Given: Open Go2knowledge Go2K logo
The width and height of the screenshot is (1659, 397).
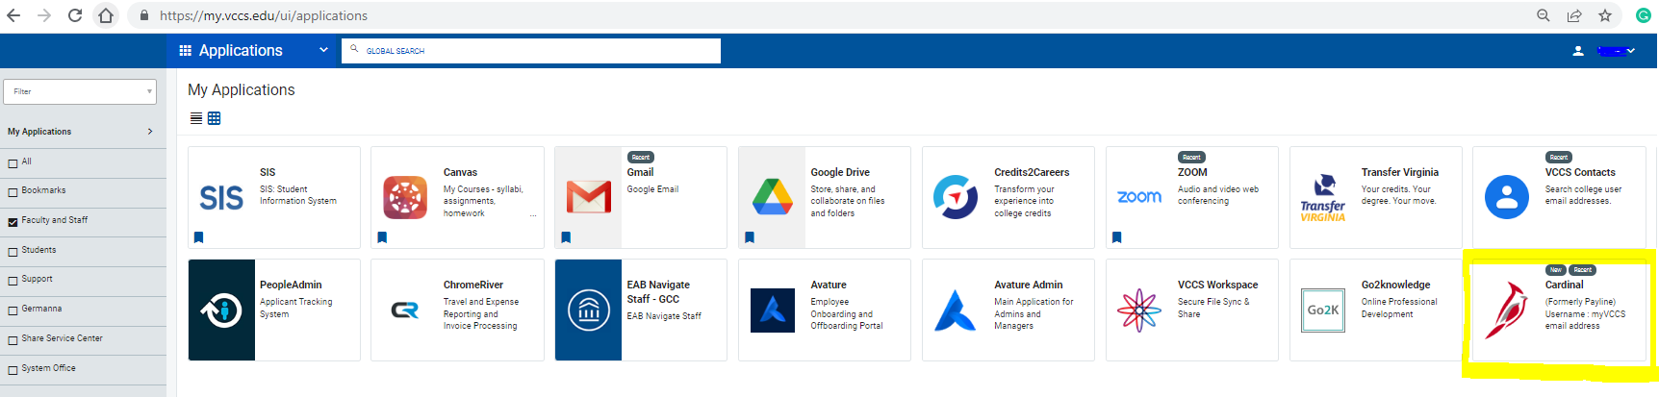Looking at the screenshot, I should pos(1323,310).
